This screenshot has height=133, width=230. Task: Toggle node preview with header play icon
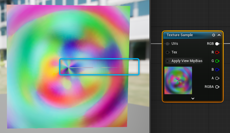click(214, 35)
